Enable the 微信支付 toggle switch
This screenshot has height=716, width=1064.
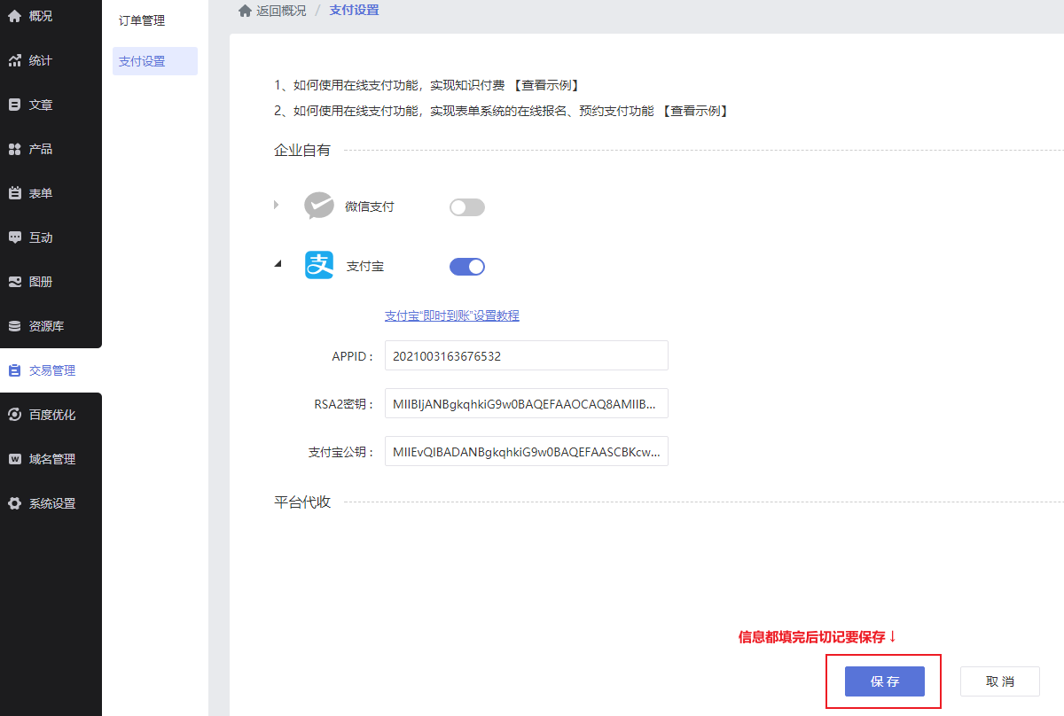[467, 207]
